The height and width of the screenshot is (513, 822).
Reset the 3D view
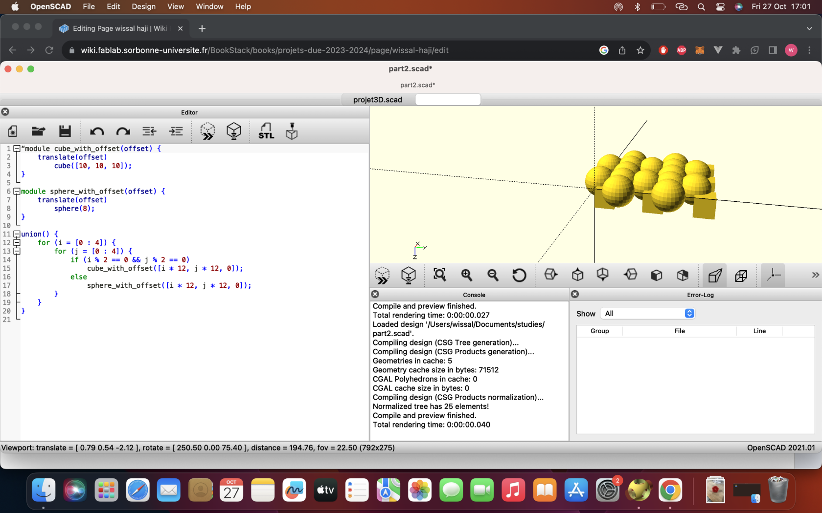(519, 275)
